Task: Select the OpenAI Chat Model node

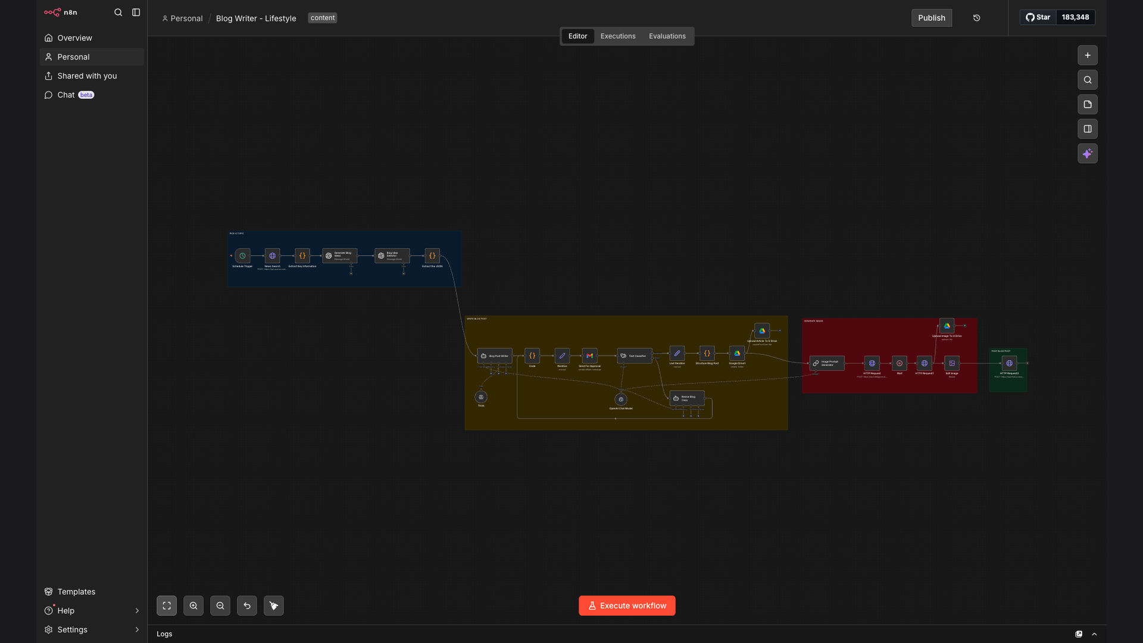Action: tap(621, 399)
